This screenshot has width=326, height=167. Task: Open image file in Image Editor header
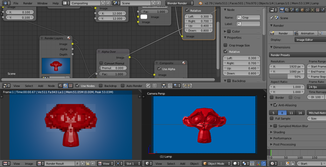tap(88, 164)
